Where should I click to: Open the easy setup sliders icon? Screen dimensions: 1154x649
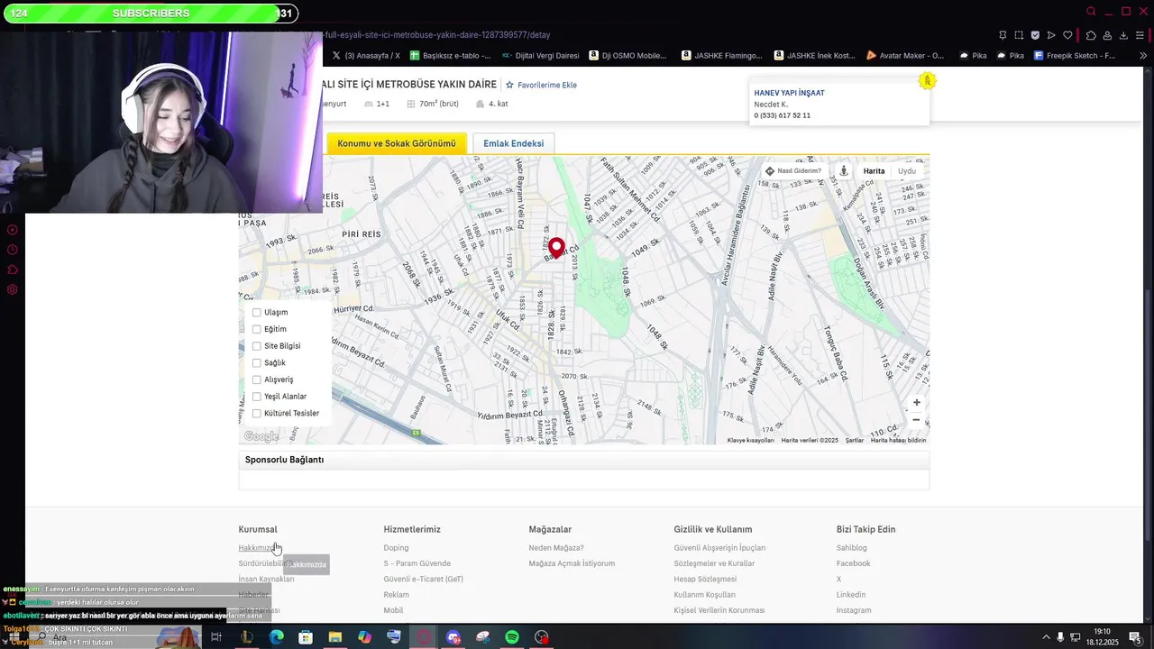[1140, 35]
